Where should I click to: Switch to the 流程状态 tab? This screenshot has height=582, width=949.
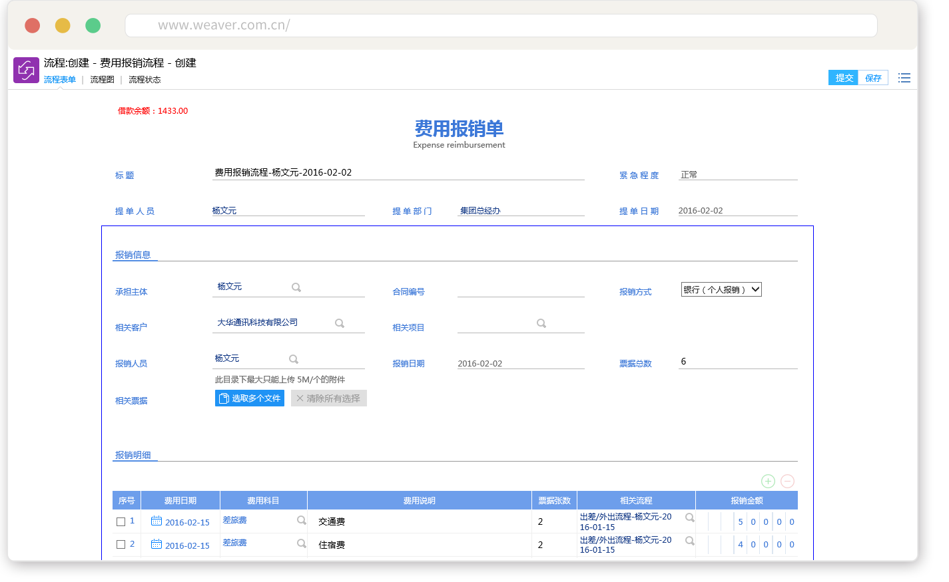145,80
